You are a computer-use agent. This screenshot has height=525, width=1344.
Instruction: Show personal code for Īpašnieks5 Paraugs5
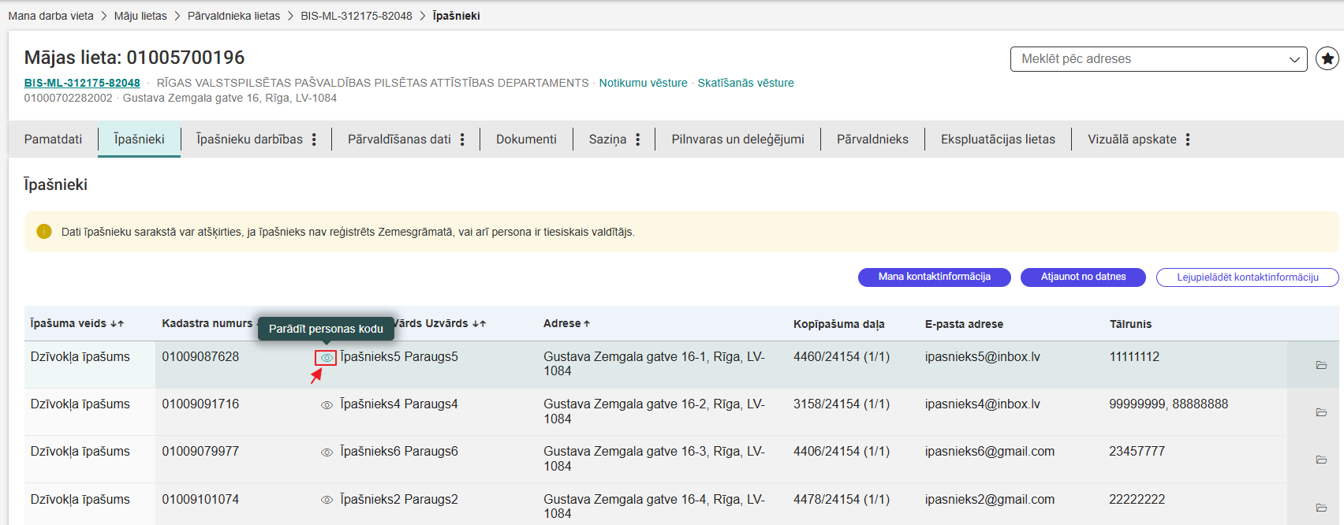coord(326,358)
